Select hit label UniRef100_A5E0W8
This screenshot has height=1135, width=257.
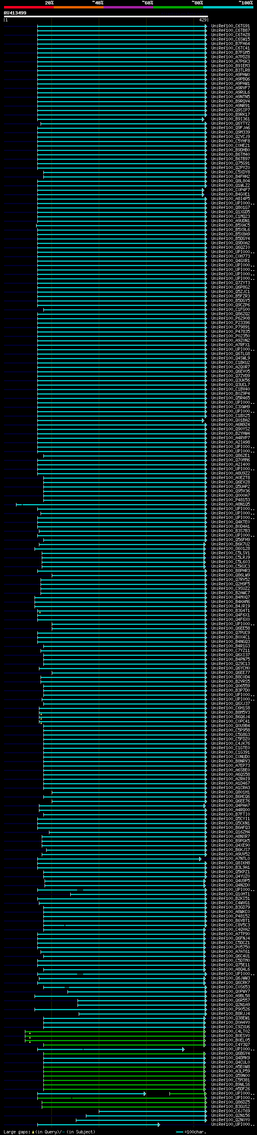230,1067
